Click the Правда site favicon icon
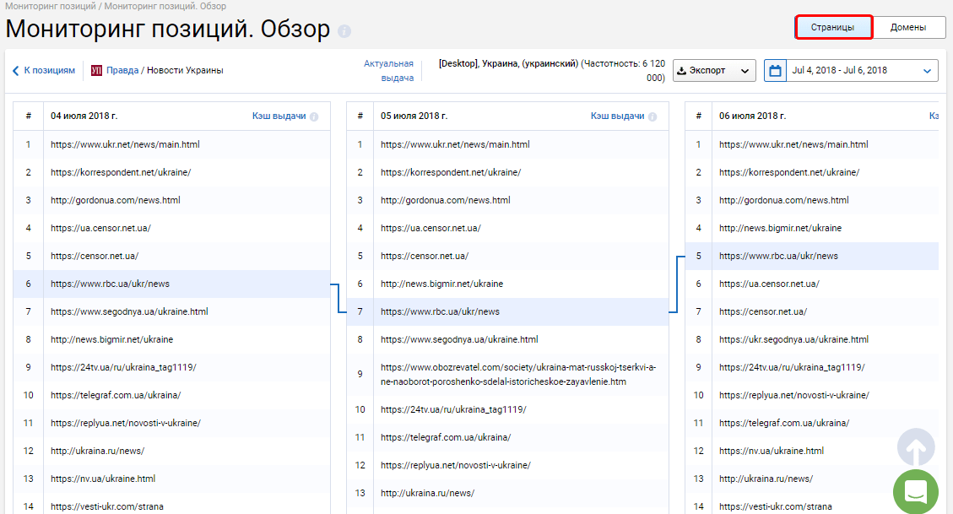Image resolution: width=953 pixels, height=514 pixels. pyautogui.click(x=96, y=71)
